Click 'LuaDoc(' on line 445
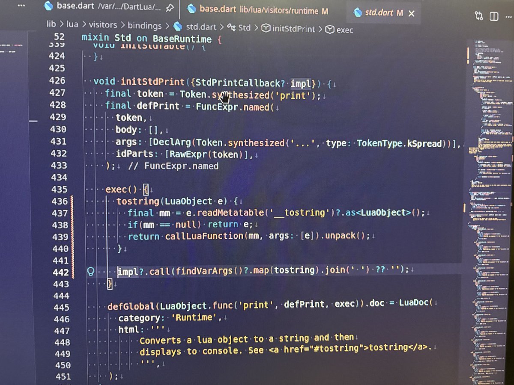The width and height of the screenshot is (514, 385). [x=416, y=303]
